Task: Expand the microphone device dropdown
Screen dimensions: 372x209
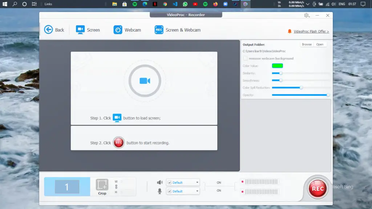Action: coord(197,191)
